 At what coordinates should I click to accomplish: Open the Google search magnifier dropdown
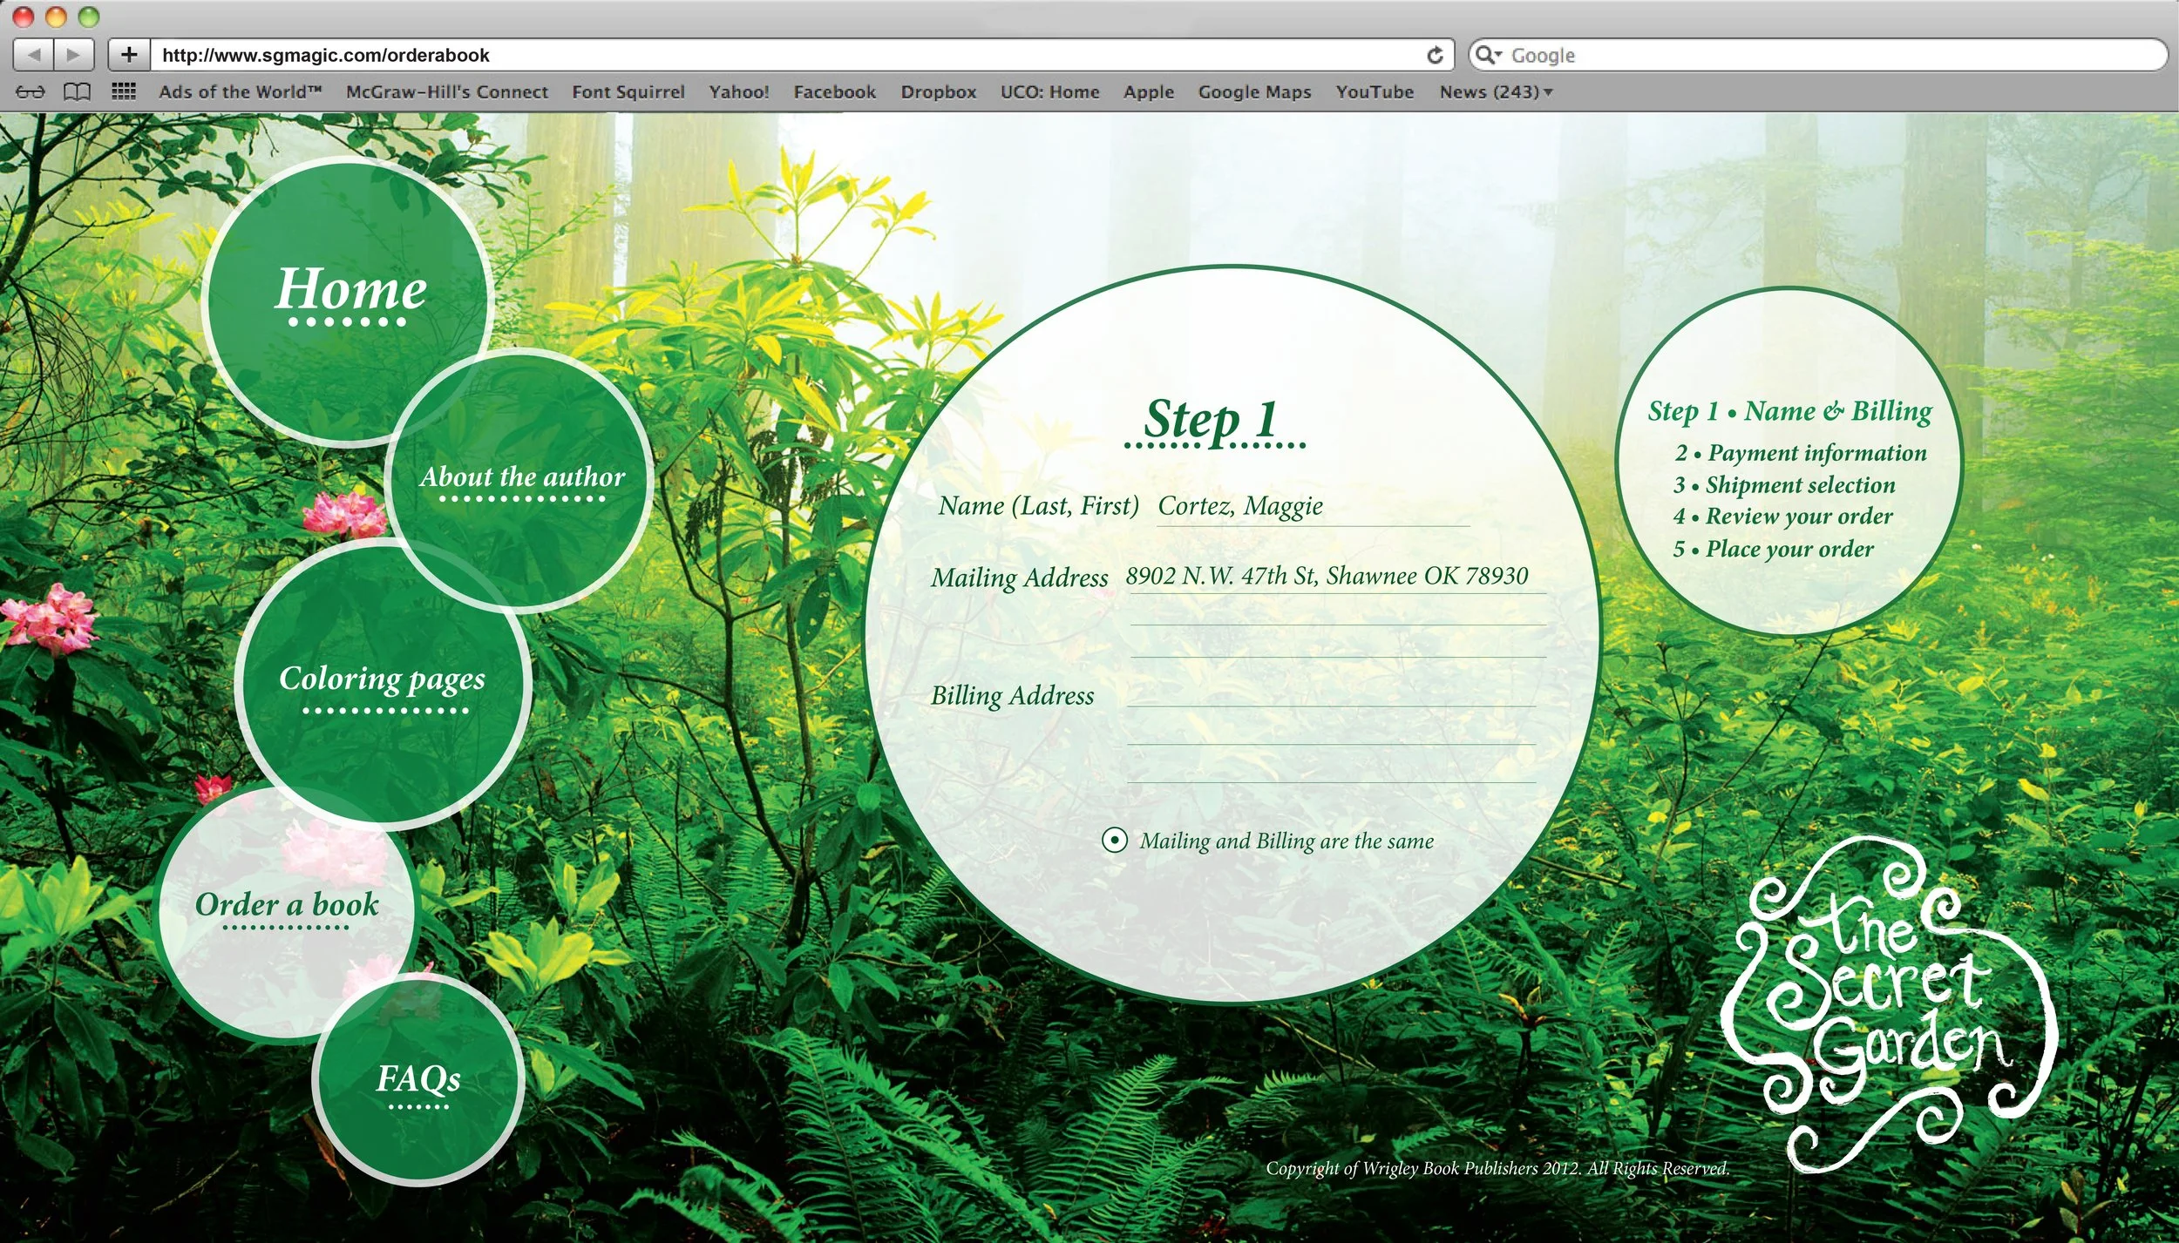(x=1488, y=55)
